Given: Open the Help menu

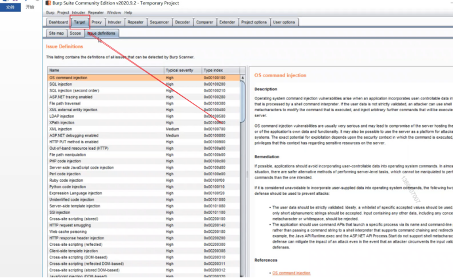Looking at the screenshot, I should [128, 12].
